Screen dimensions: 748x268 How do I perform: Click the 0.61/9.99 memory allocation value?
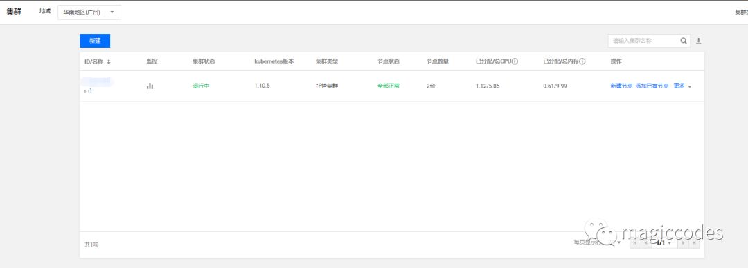[x=555, y=86]
